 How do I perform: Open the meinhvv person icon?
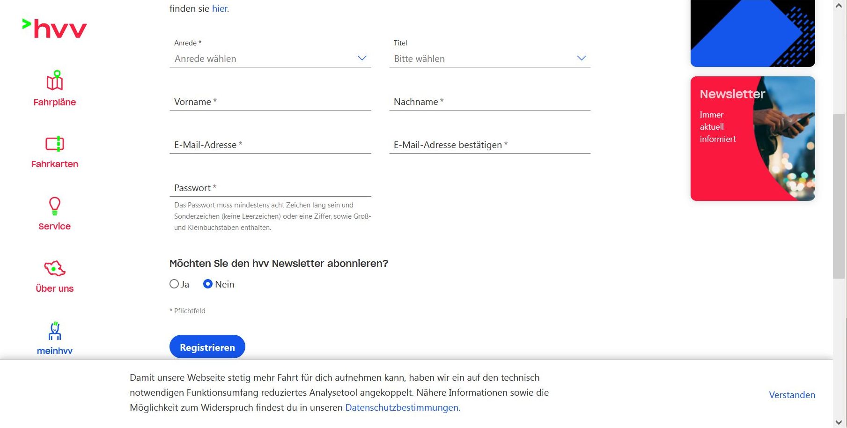(x=55, y=331)
